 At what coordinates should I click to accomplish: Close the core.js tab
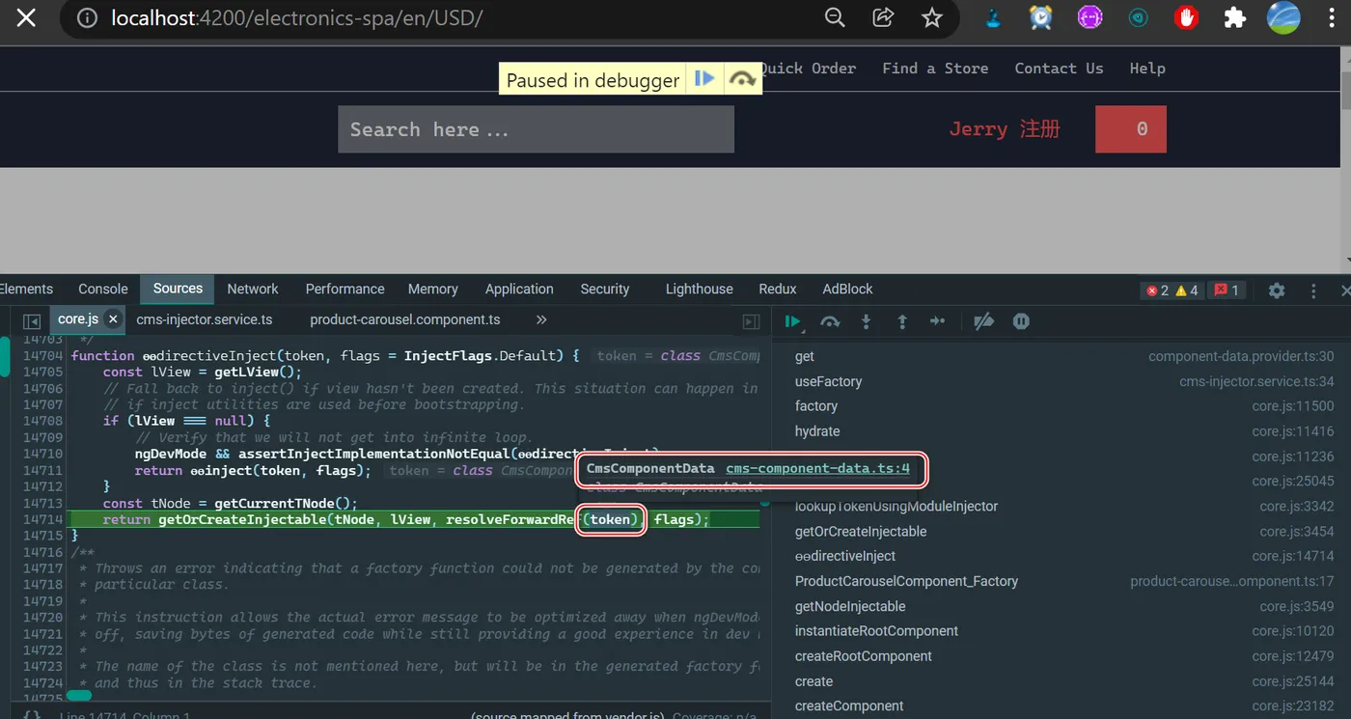[x=113, y=318]
